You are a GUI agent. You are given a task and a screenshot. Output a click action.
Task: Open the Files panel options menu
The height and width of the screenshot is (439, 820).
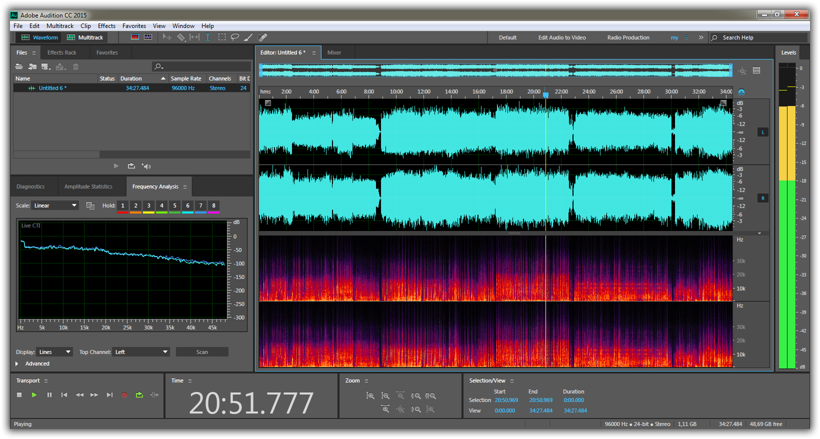(34, 52)
